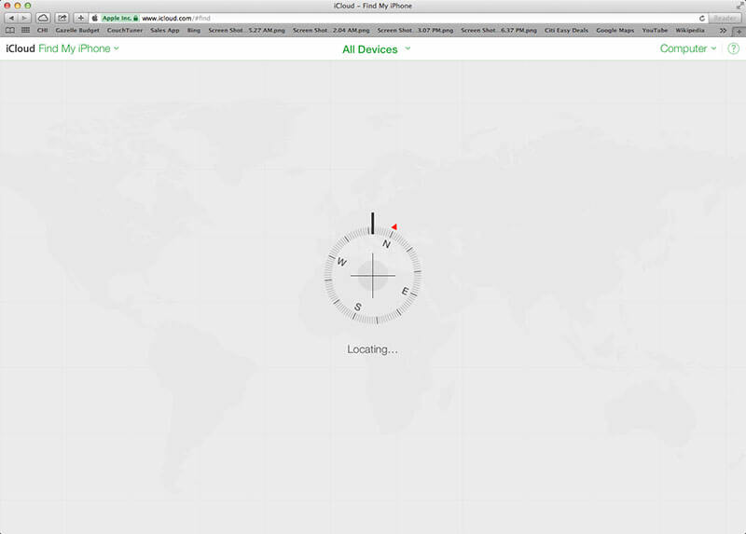Click the Reader button

[x=725, y=18]
